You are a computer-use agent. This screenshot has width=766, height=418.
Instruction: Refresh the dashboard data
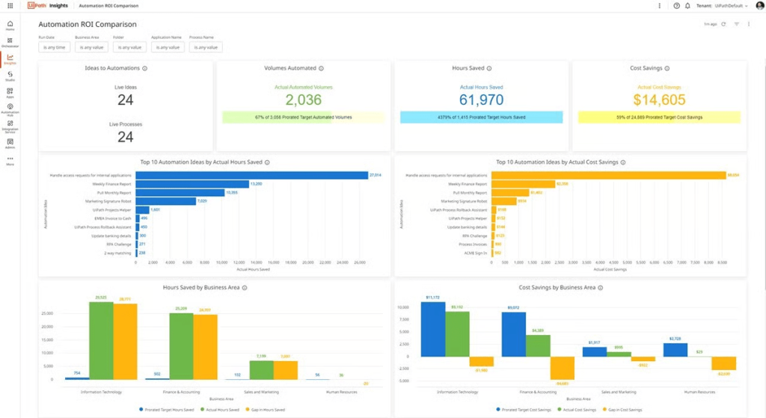point(723,24)
